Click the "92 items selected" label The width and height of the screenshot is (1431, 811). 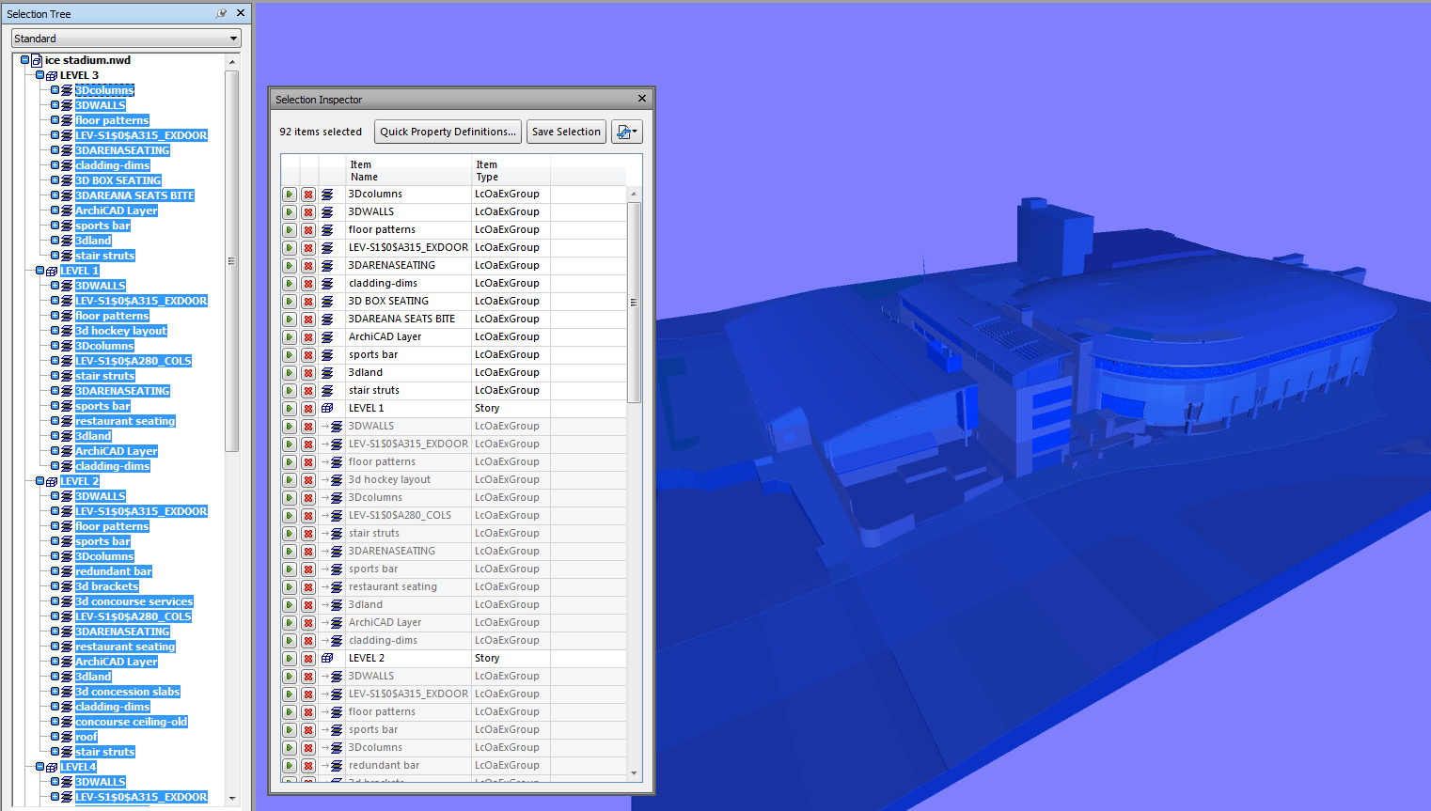coord(321,132)
